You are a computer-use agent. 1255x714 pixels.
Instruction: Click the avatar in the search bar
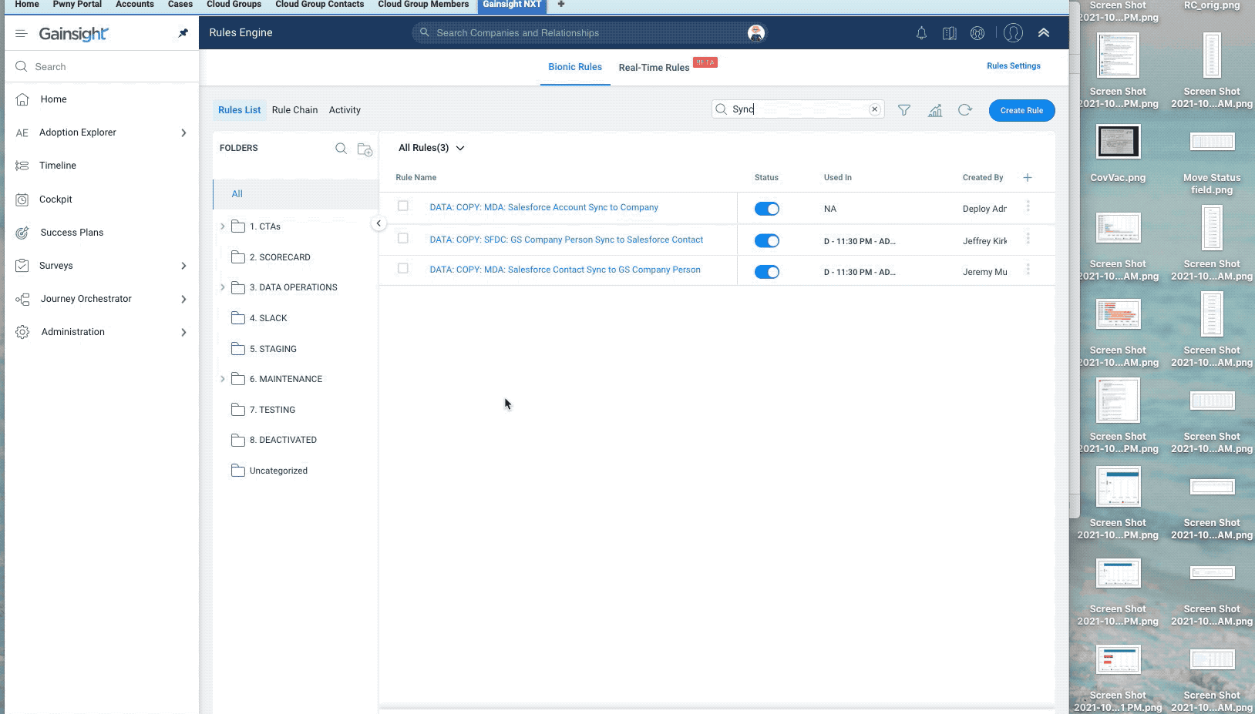point(756,33)
